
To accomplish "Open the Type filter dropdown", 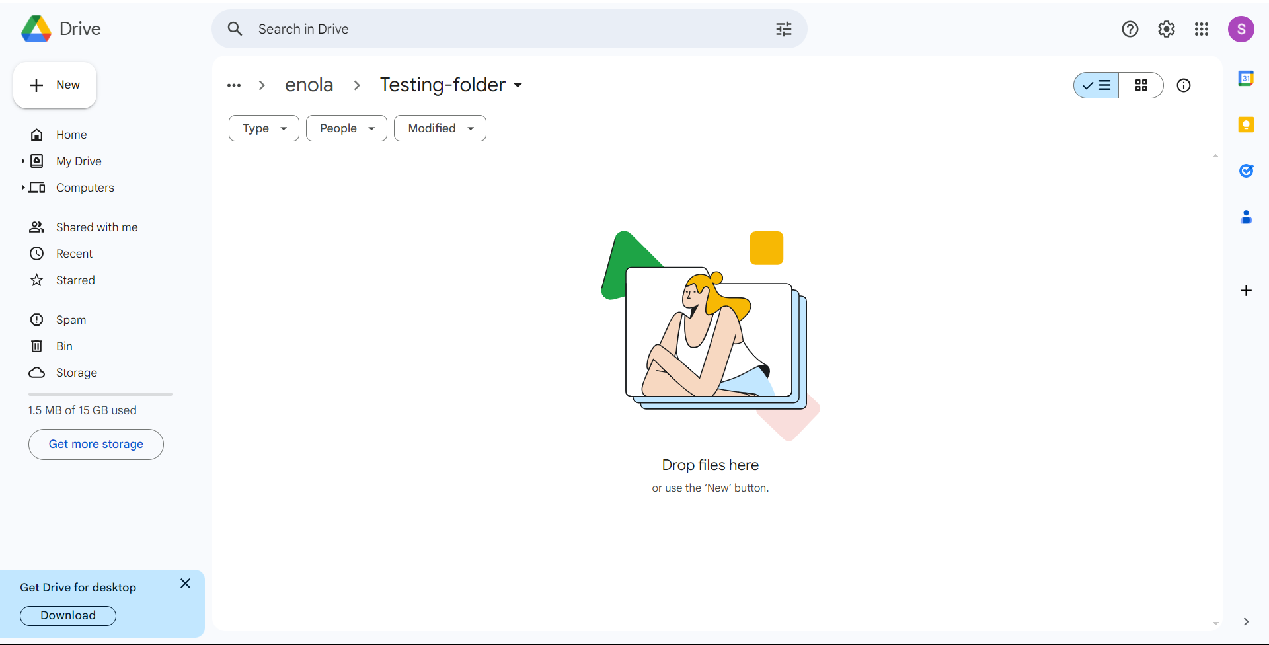I will 264,128.
